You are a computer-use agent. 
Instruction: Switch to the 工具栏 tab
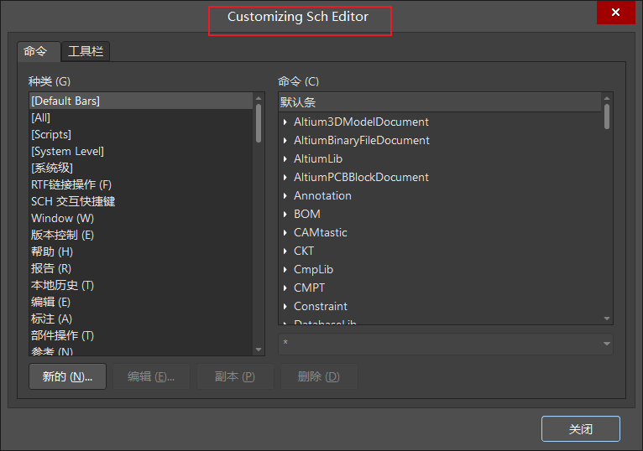tap(86, 51)
